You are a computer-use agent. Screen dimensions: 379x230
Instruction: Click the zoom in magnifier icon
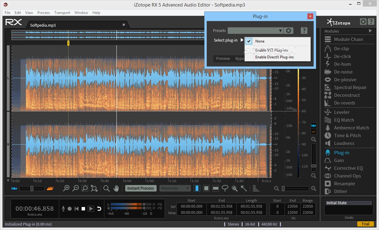click(66, 188)
